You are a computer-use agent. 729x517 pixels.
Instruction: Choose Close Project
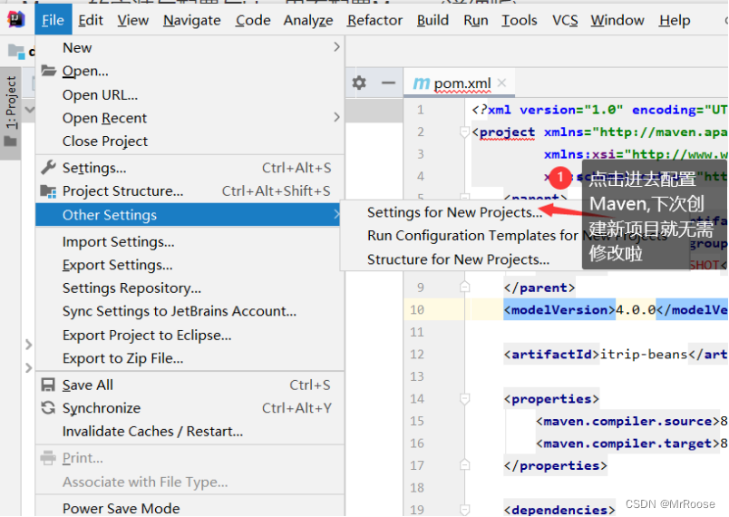tap(190, 141)
